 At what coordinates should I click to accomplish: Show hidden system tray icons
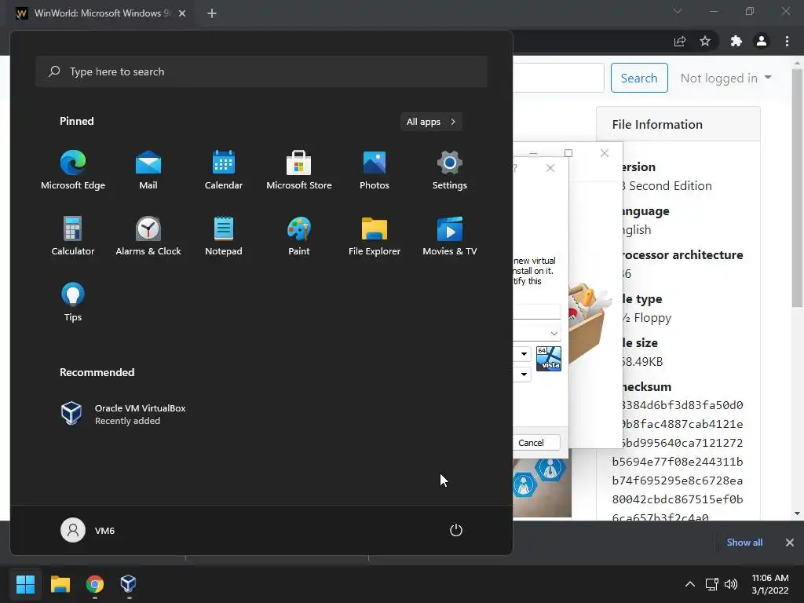(x=690, y=584)
